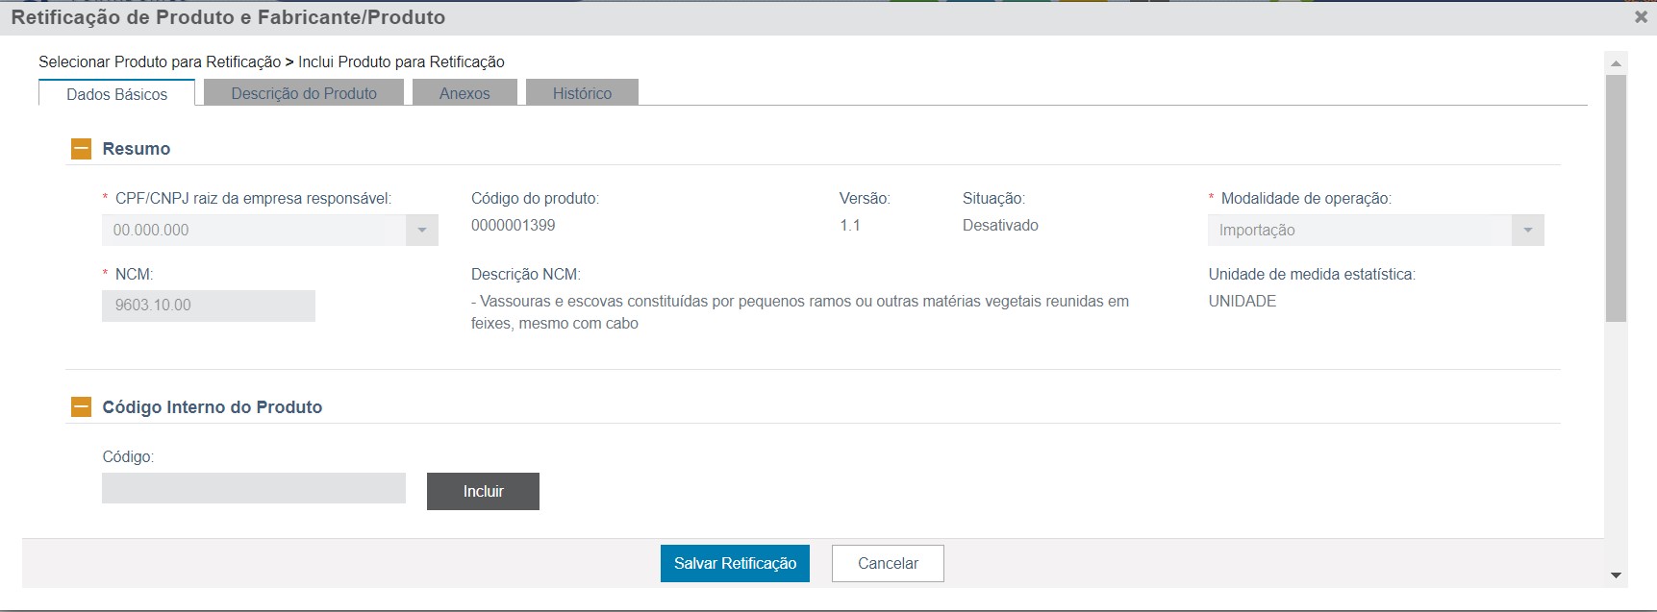Viewport: 1657px width, 612px height.
Task: Click the Código do produto label
Action: coord(535,198)
